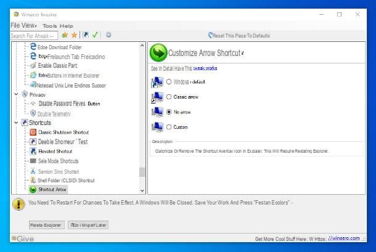
Task: Select Classic Shutdown Shortcut item
Action: 63,132
